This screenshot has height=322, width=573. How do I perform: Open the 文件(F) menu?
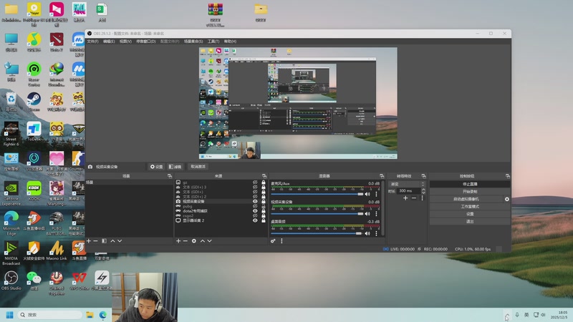pos(92,42)
